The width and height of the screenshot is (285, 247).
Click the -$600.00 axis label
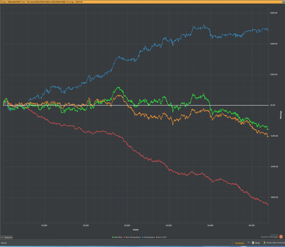[x=274, y=197]
